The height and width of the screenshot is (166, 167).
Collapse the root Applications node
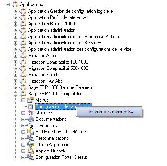click(x=8, y=4)
